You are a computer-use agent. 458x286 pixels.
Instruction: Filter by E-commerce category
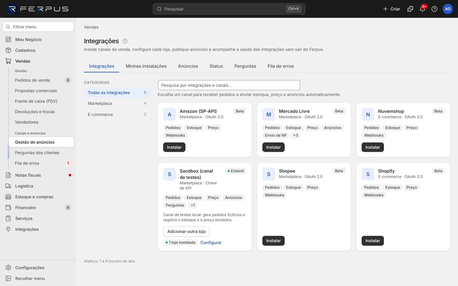(x=117, y=114)
